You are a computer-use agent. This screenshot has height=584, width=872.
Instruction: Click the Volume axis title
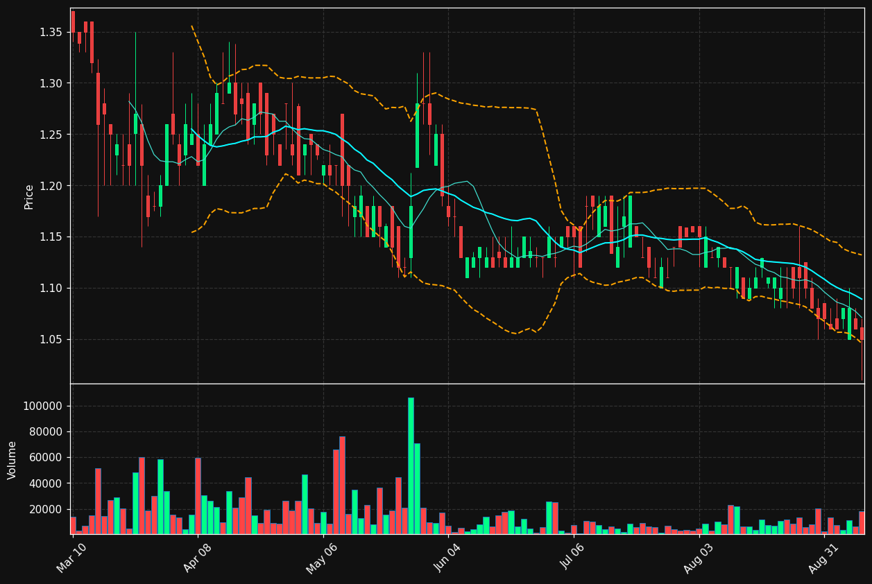tap(12, 460)
